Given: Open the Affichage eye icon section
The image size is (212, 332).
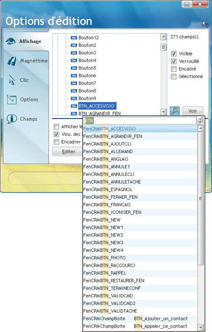Looking at the screenshot, I should pyautogui.click(x=11, y=41).
